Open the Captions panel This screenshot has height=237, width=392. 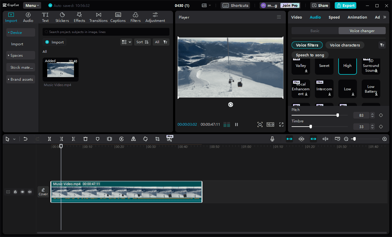118,17
